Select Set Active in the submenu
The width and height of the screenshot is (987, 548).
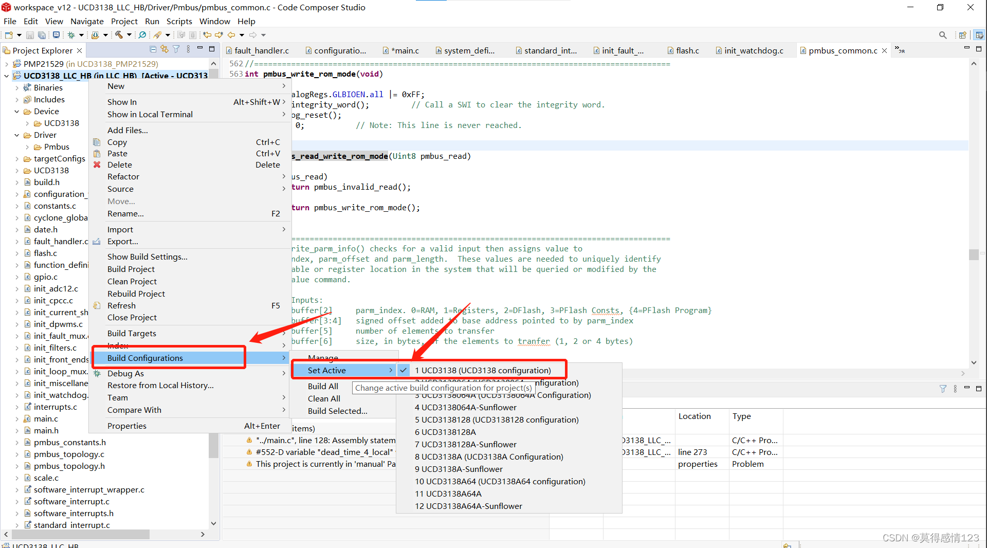click(x=343, y=370)
